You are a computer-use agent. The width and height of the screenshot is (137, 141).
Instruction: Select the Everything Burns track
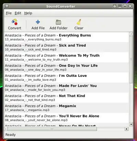pos(66,37)
